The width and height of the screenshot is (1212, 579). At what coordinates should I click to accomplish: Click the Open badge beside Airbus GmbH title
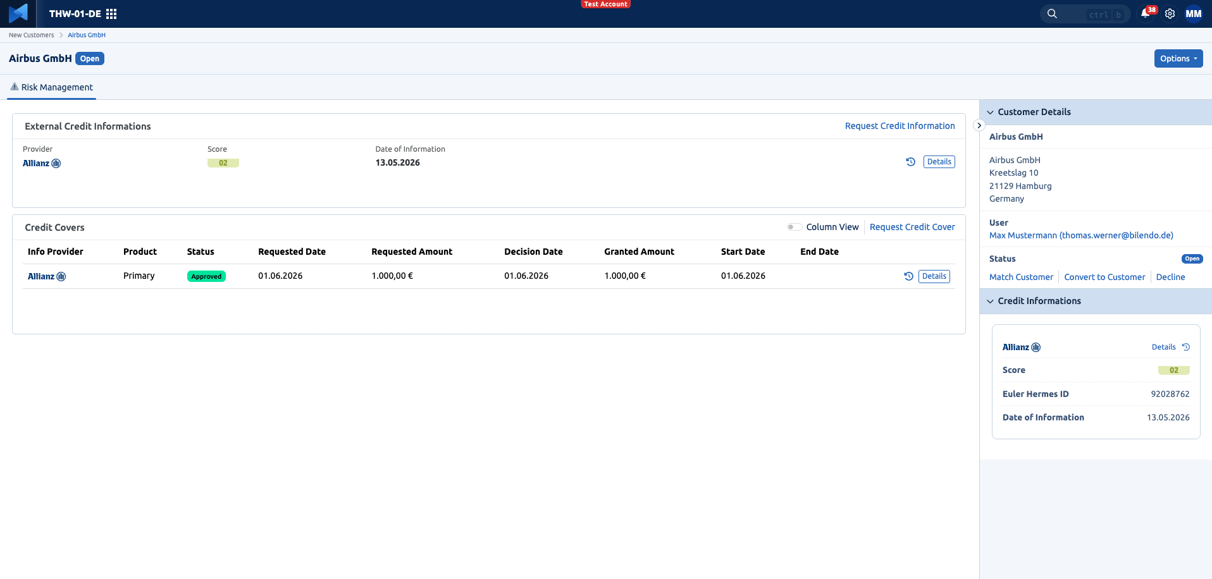pyautogui.click(x=90, y=59)
